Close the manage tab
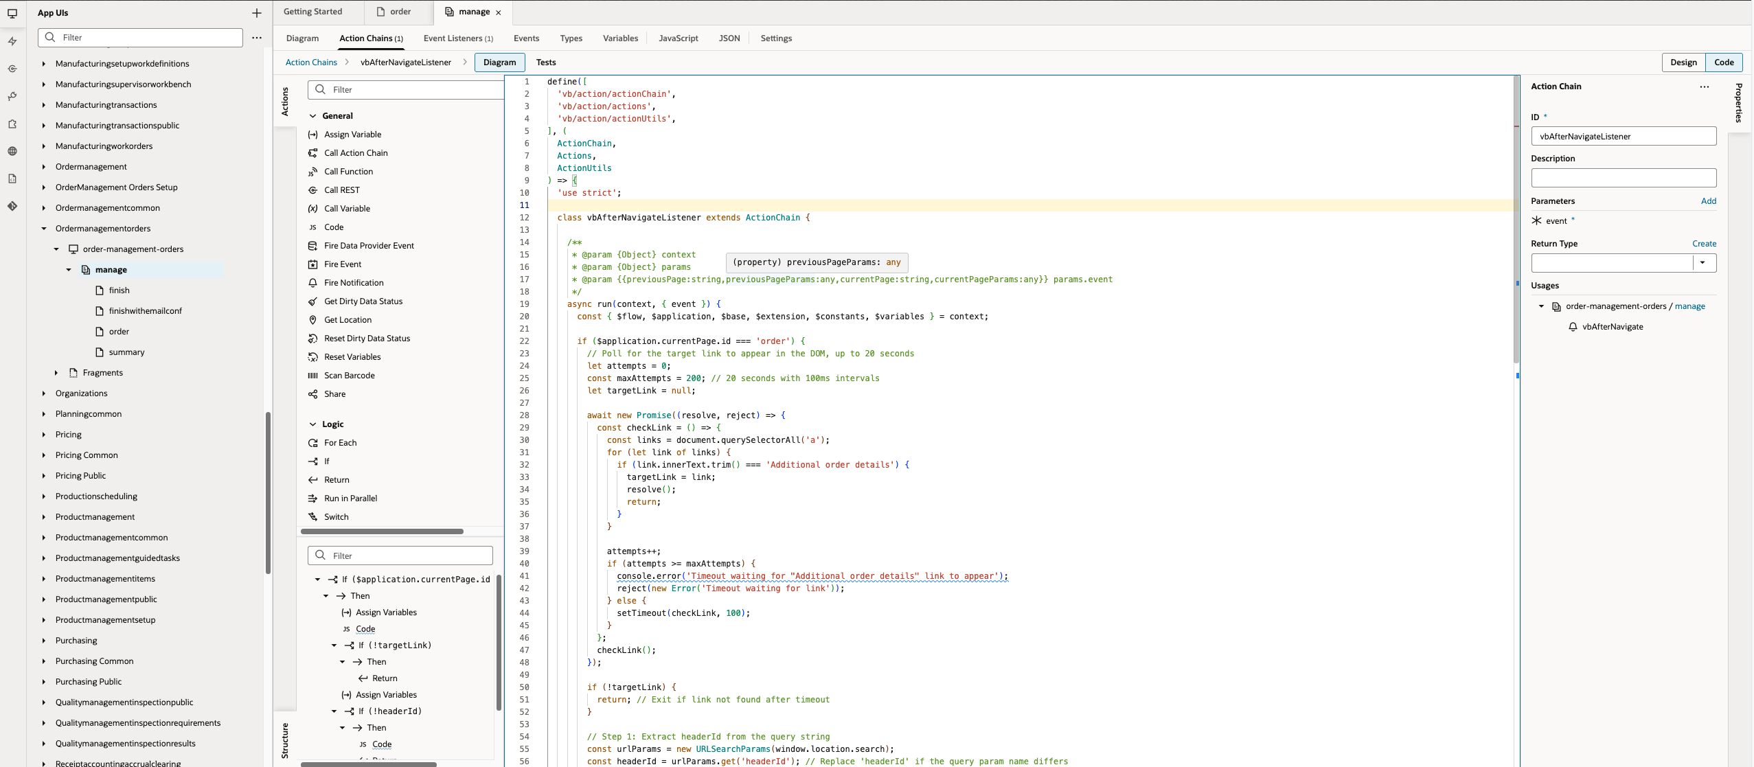This screenshot has width=1754, height=767. [499, 12]
